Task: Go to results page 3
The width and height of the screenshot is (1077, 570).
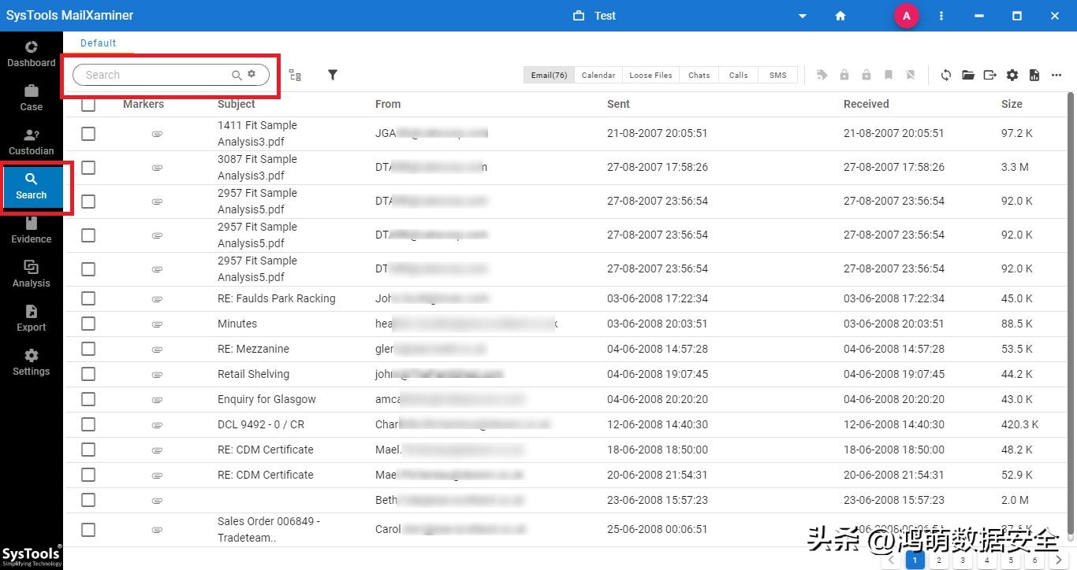Action: (x=962, y=560)
